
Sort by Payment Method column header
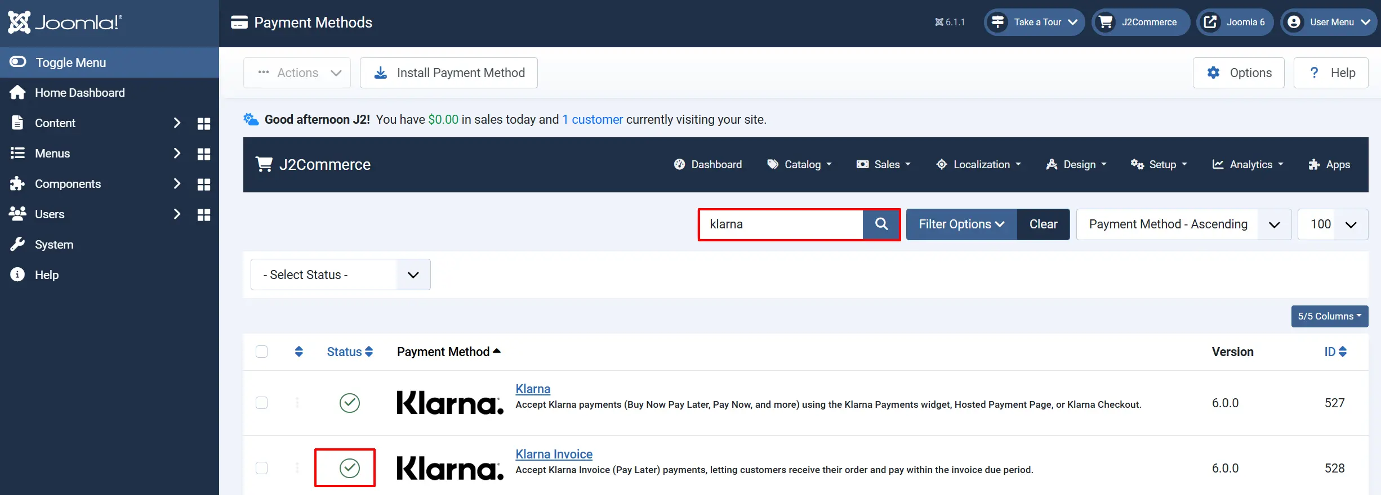[449, 352]
